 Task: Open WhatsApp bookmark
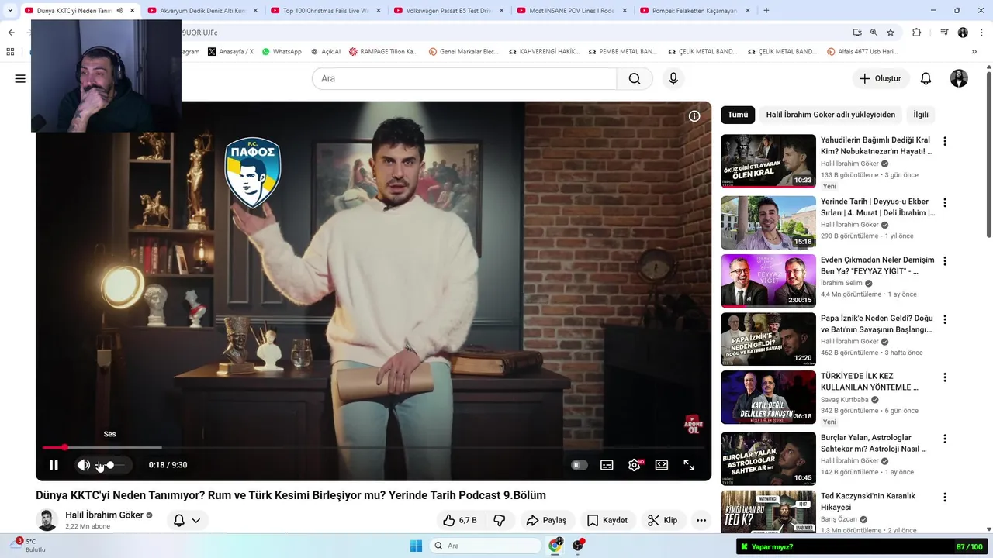coord(282,52)
